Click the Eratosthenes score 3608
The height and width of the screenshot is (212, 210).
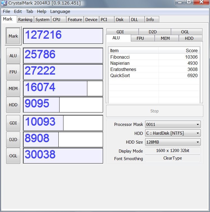click(192, 69)
